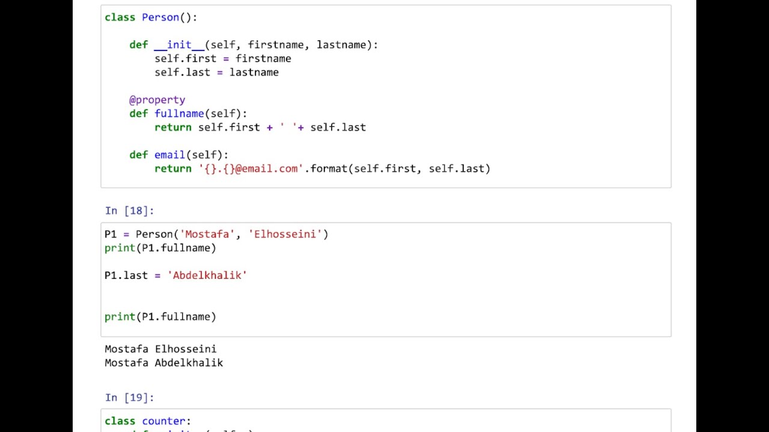This screenshot has width=769, height=432.
Task: Click output 'Mostafa Abdelkhalik'
Action: click(163, 363)
